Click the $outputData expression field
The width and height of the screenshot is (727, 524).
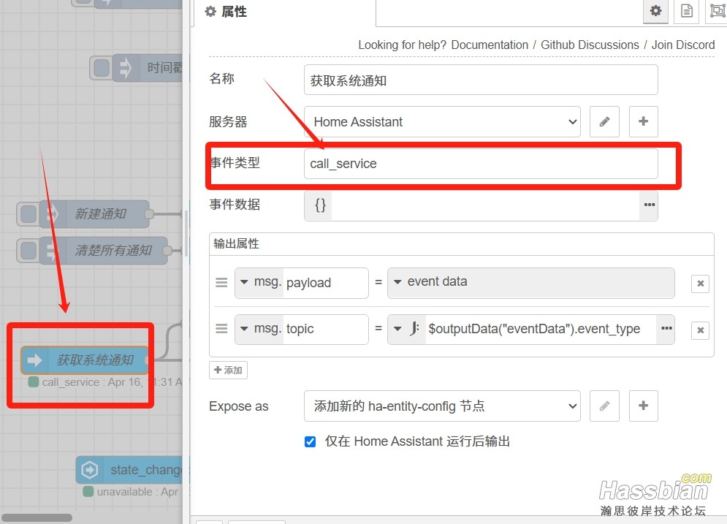541,329
